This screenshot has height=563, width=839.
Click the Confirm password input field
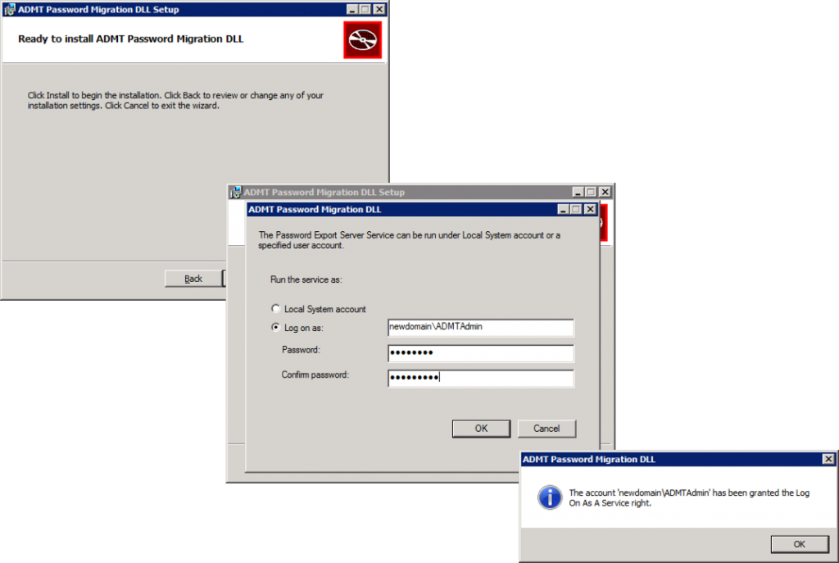pyautogui.click(x=480, y=378)
